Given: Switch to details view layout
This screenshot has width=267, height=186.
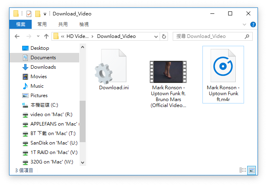Looking at the screenshot, I should pyautogui.click(x=243, y=170).
